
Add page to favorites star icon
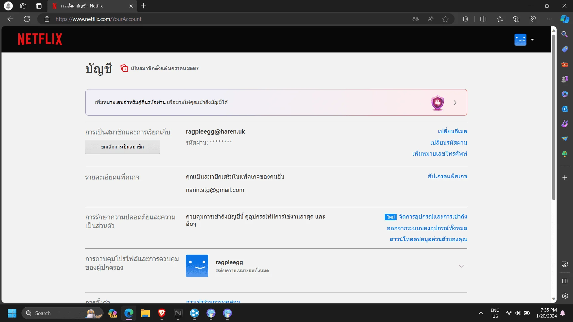445,19
